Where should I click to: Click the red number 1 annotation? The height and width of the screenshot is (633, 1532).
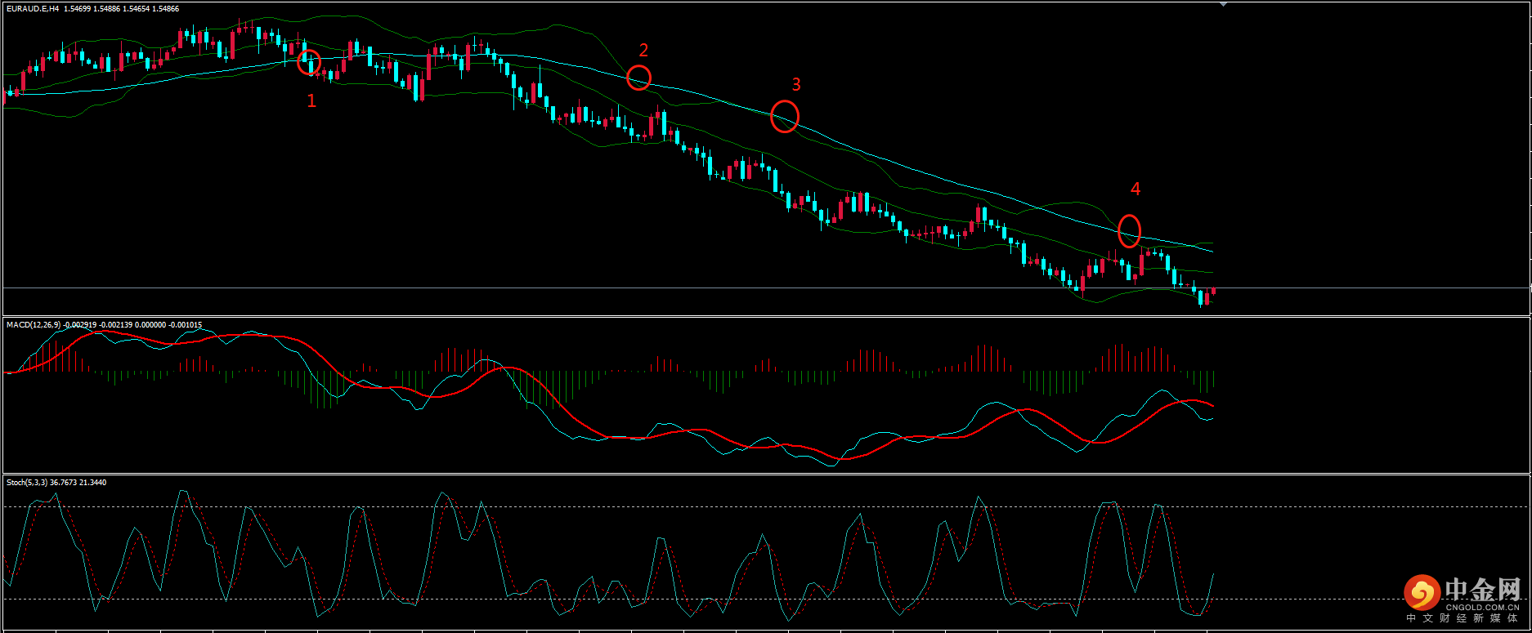pos(311,100)
